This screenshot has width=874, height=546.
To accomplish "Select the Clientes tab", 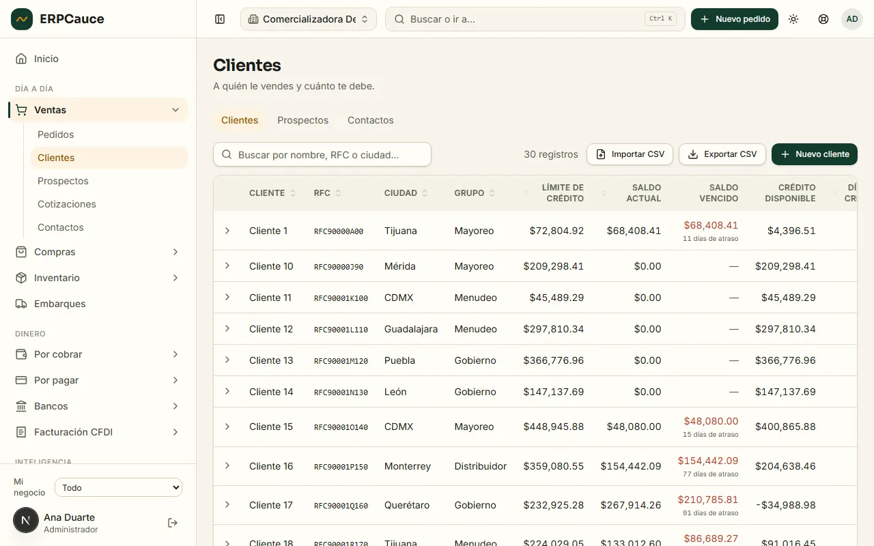I will (240, 120).
